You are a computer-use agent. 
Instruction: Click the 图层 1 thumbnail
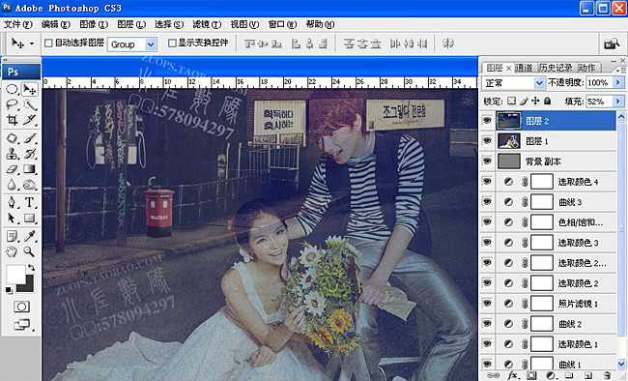point(509,141)
